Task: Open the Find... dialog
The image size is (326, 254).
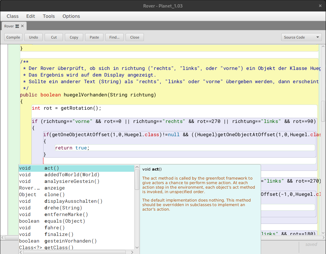Action: coord(114,37)
